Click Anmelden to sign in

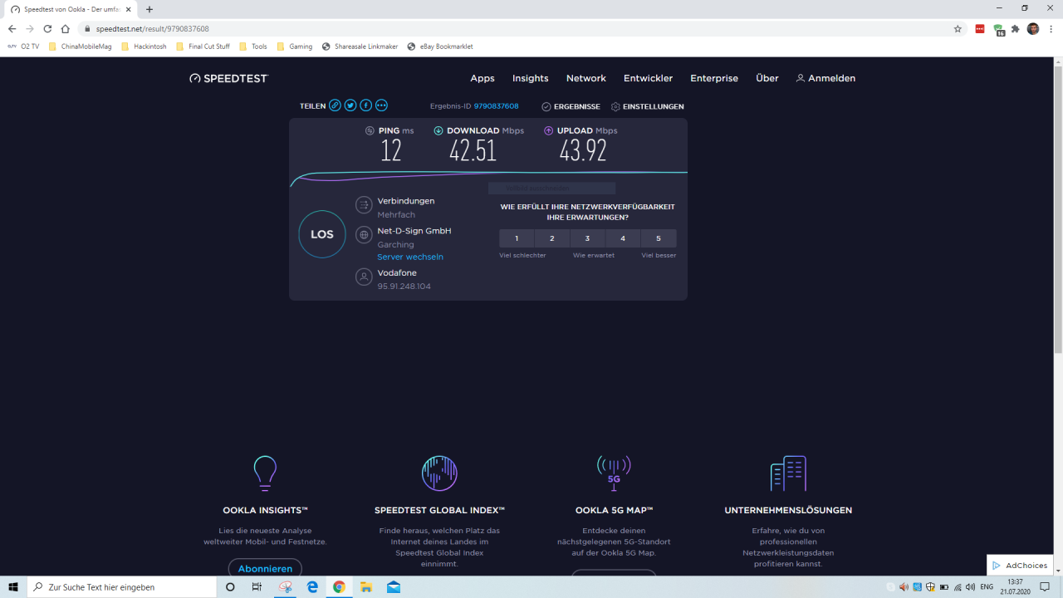click(825, 78)
